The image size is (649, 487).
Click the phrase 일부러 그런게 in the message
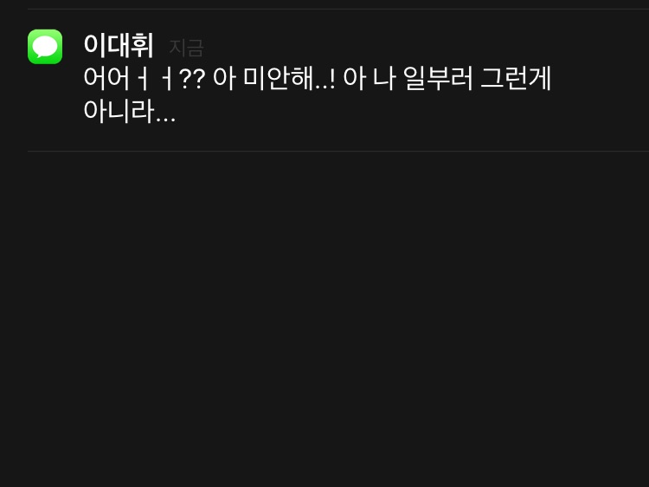[477, 78]
